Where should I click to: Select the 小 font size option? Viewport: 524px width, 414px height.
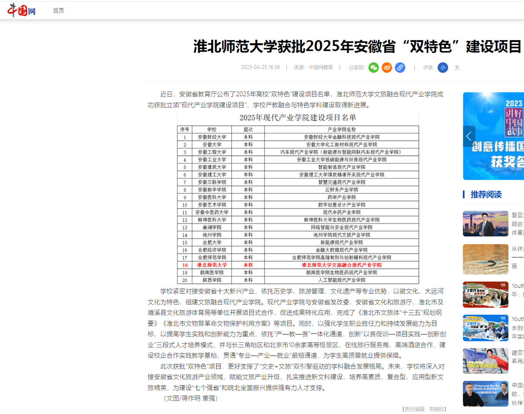pyautogui.click(x=442, y=68)
